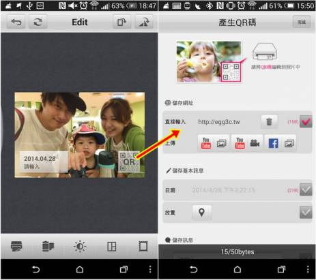The image size is (316, 280).
Task: Tap the done button at top right
Action: coord(302,22)
